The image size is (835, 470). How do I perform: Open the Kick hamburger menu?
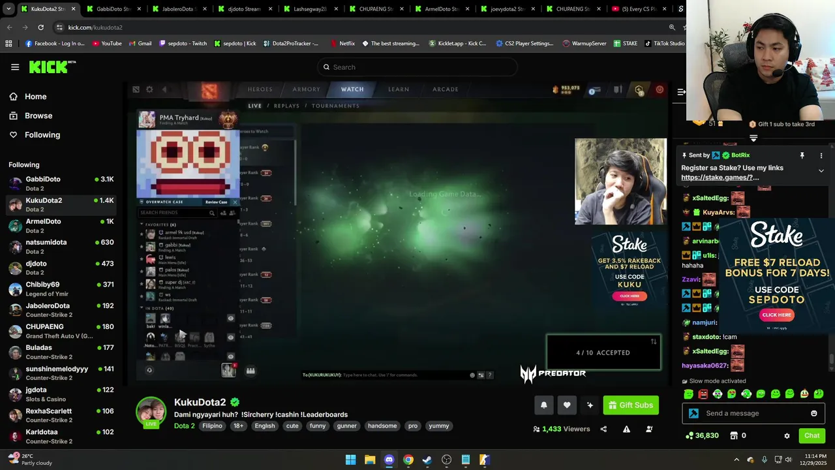point(15,67)
